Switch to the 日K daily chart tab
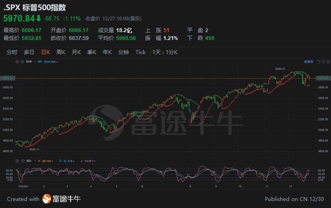Image resolution: width=331 pixels, height=208 pixels. coord(45,52)
